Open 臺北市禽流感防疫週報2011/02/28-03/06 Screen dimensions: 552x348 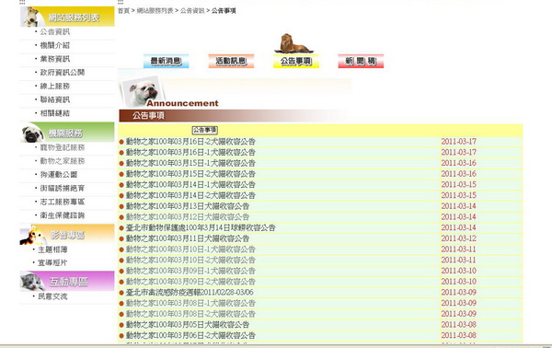[190, 293]
